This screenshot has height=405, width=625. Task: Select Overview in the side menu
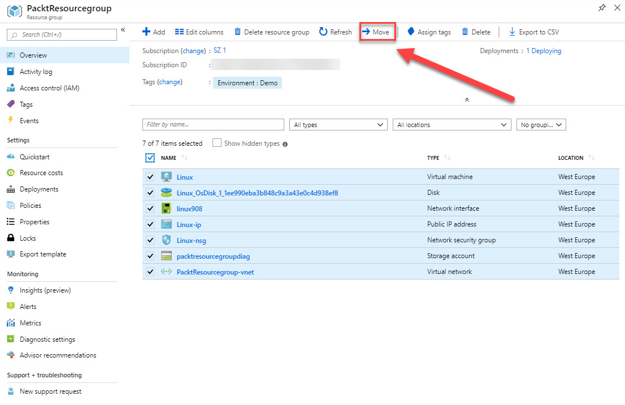click(x=64, y=55)
